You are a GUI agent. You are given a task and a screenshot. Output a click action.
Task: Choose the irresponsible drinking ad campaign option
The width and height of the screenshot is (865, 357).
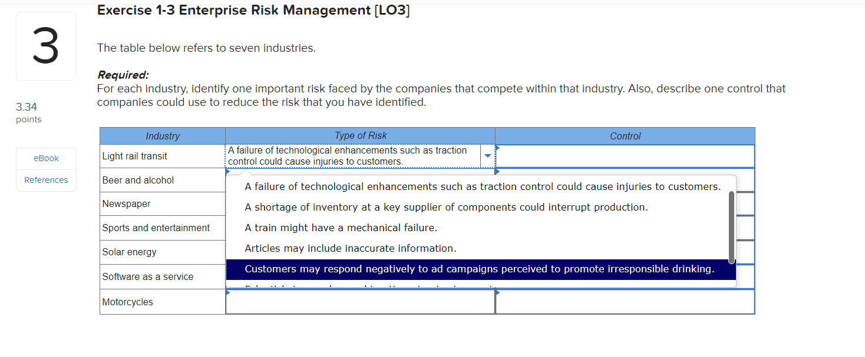481,269
